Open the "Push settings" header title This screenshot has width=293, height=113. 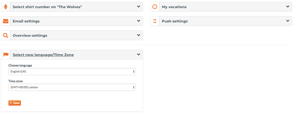(x=175, y=21)
